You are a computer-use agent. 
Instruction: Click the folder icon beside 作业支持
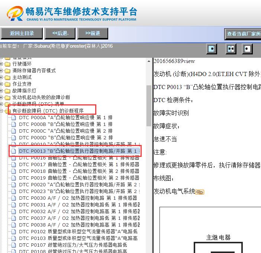pyautogui.click(x=7, y=84)
